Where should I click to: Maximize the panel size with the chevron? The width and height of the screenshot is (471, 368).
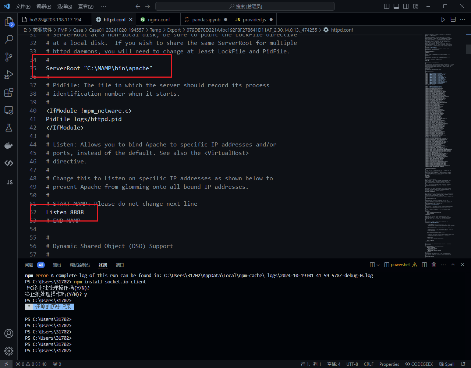pos(453,265)
